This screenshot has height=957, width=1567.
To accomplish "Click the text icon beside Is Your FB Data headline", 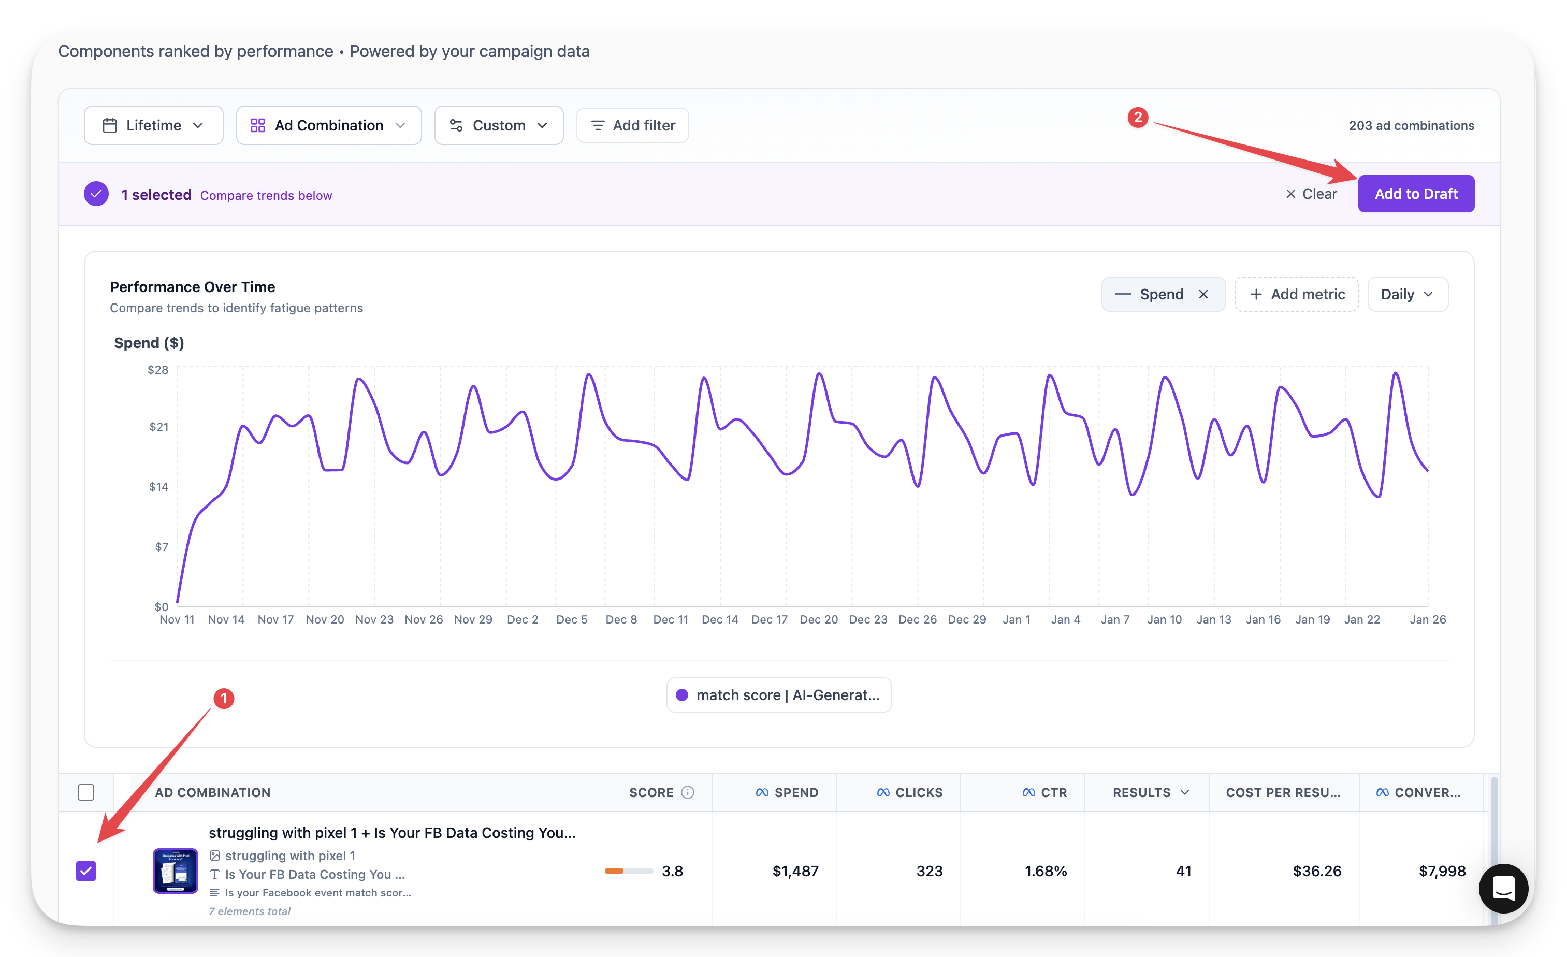I will (x=215, y=874).
